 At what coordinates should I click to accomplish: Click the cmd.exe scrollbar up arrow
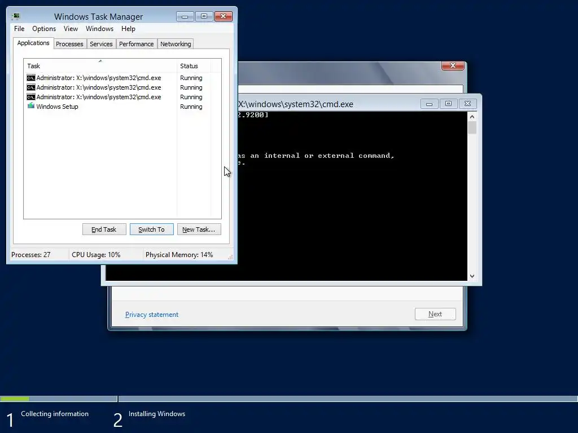pos(472,117)
